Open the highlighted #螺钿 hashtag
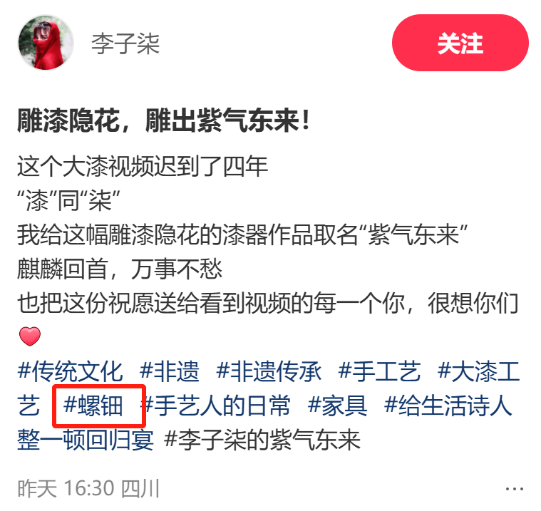This screenshot has width=541, height=511. (x=93, y=406)
